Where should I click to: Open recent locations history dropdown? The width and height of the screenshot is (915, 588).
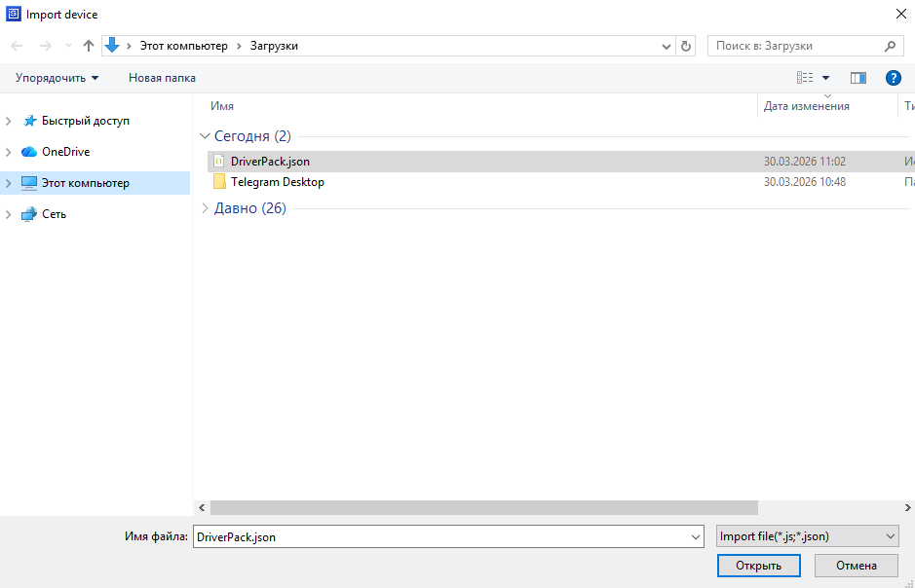pos(68,46)
